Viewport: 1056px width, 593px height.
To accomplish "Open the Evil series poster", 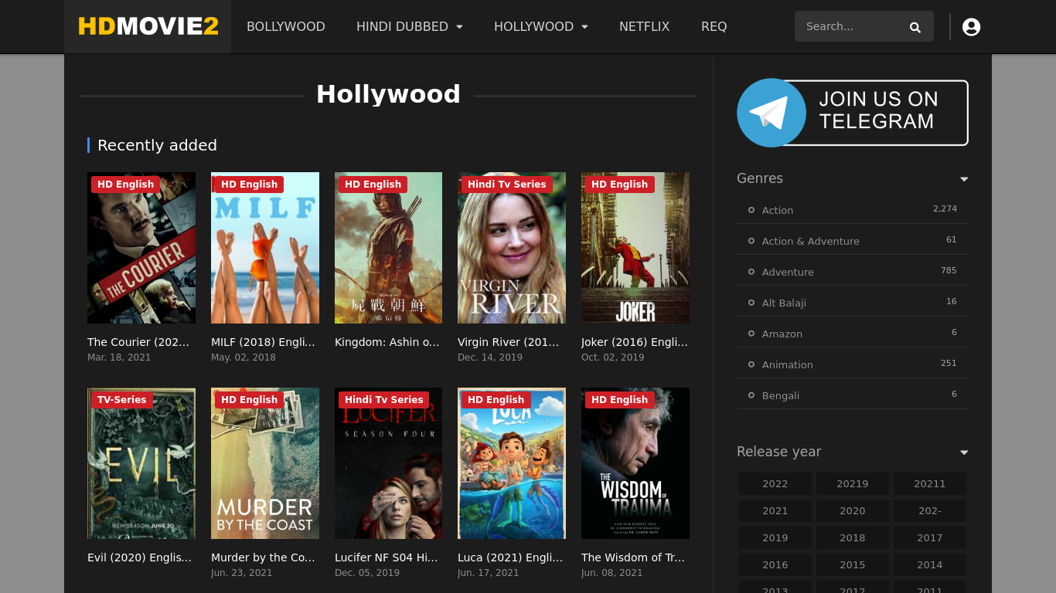I will [141, 463].
